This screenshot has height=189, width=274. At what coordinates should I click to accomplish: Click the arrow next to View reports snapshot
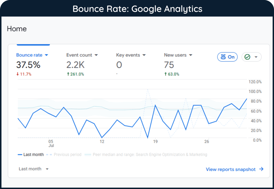click(261, 169)
